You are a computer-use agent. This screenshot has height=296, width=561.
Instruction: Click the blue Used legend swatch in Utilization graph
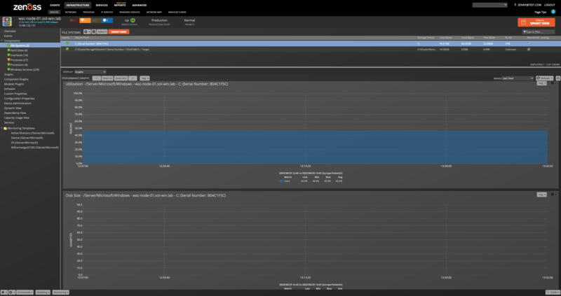tap(281, 181)
